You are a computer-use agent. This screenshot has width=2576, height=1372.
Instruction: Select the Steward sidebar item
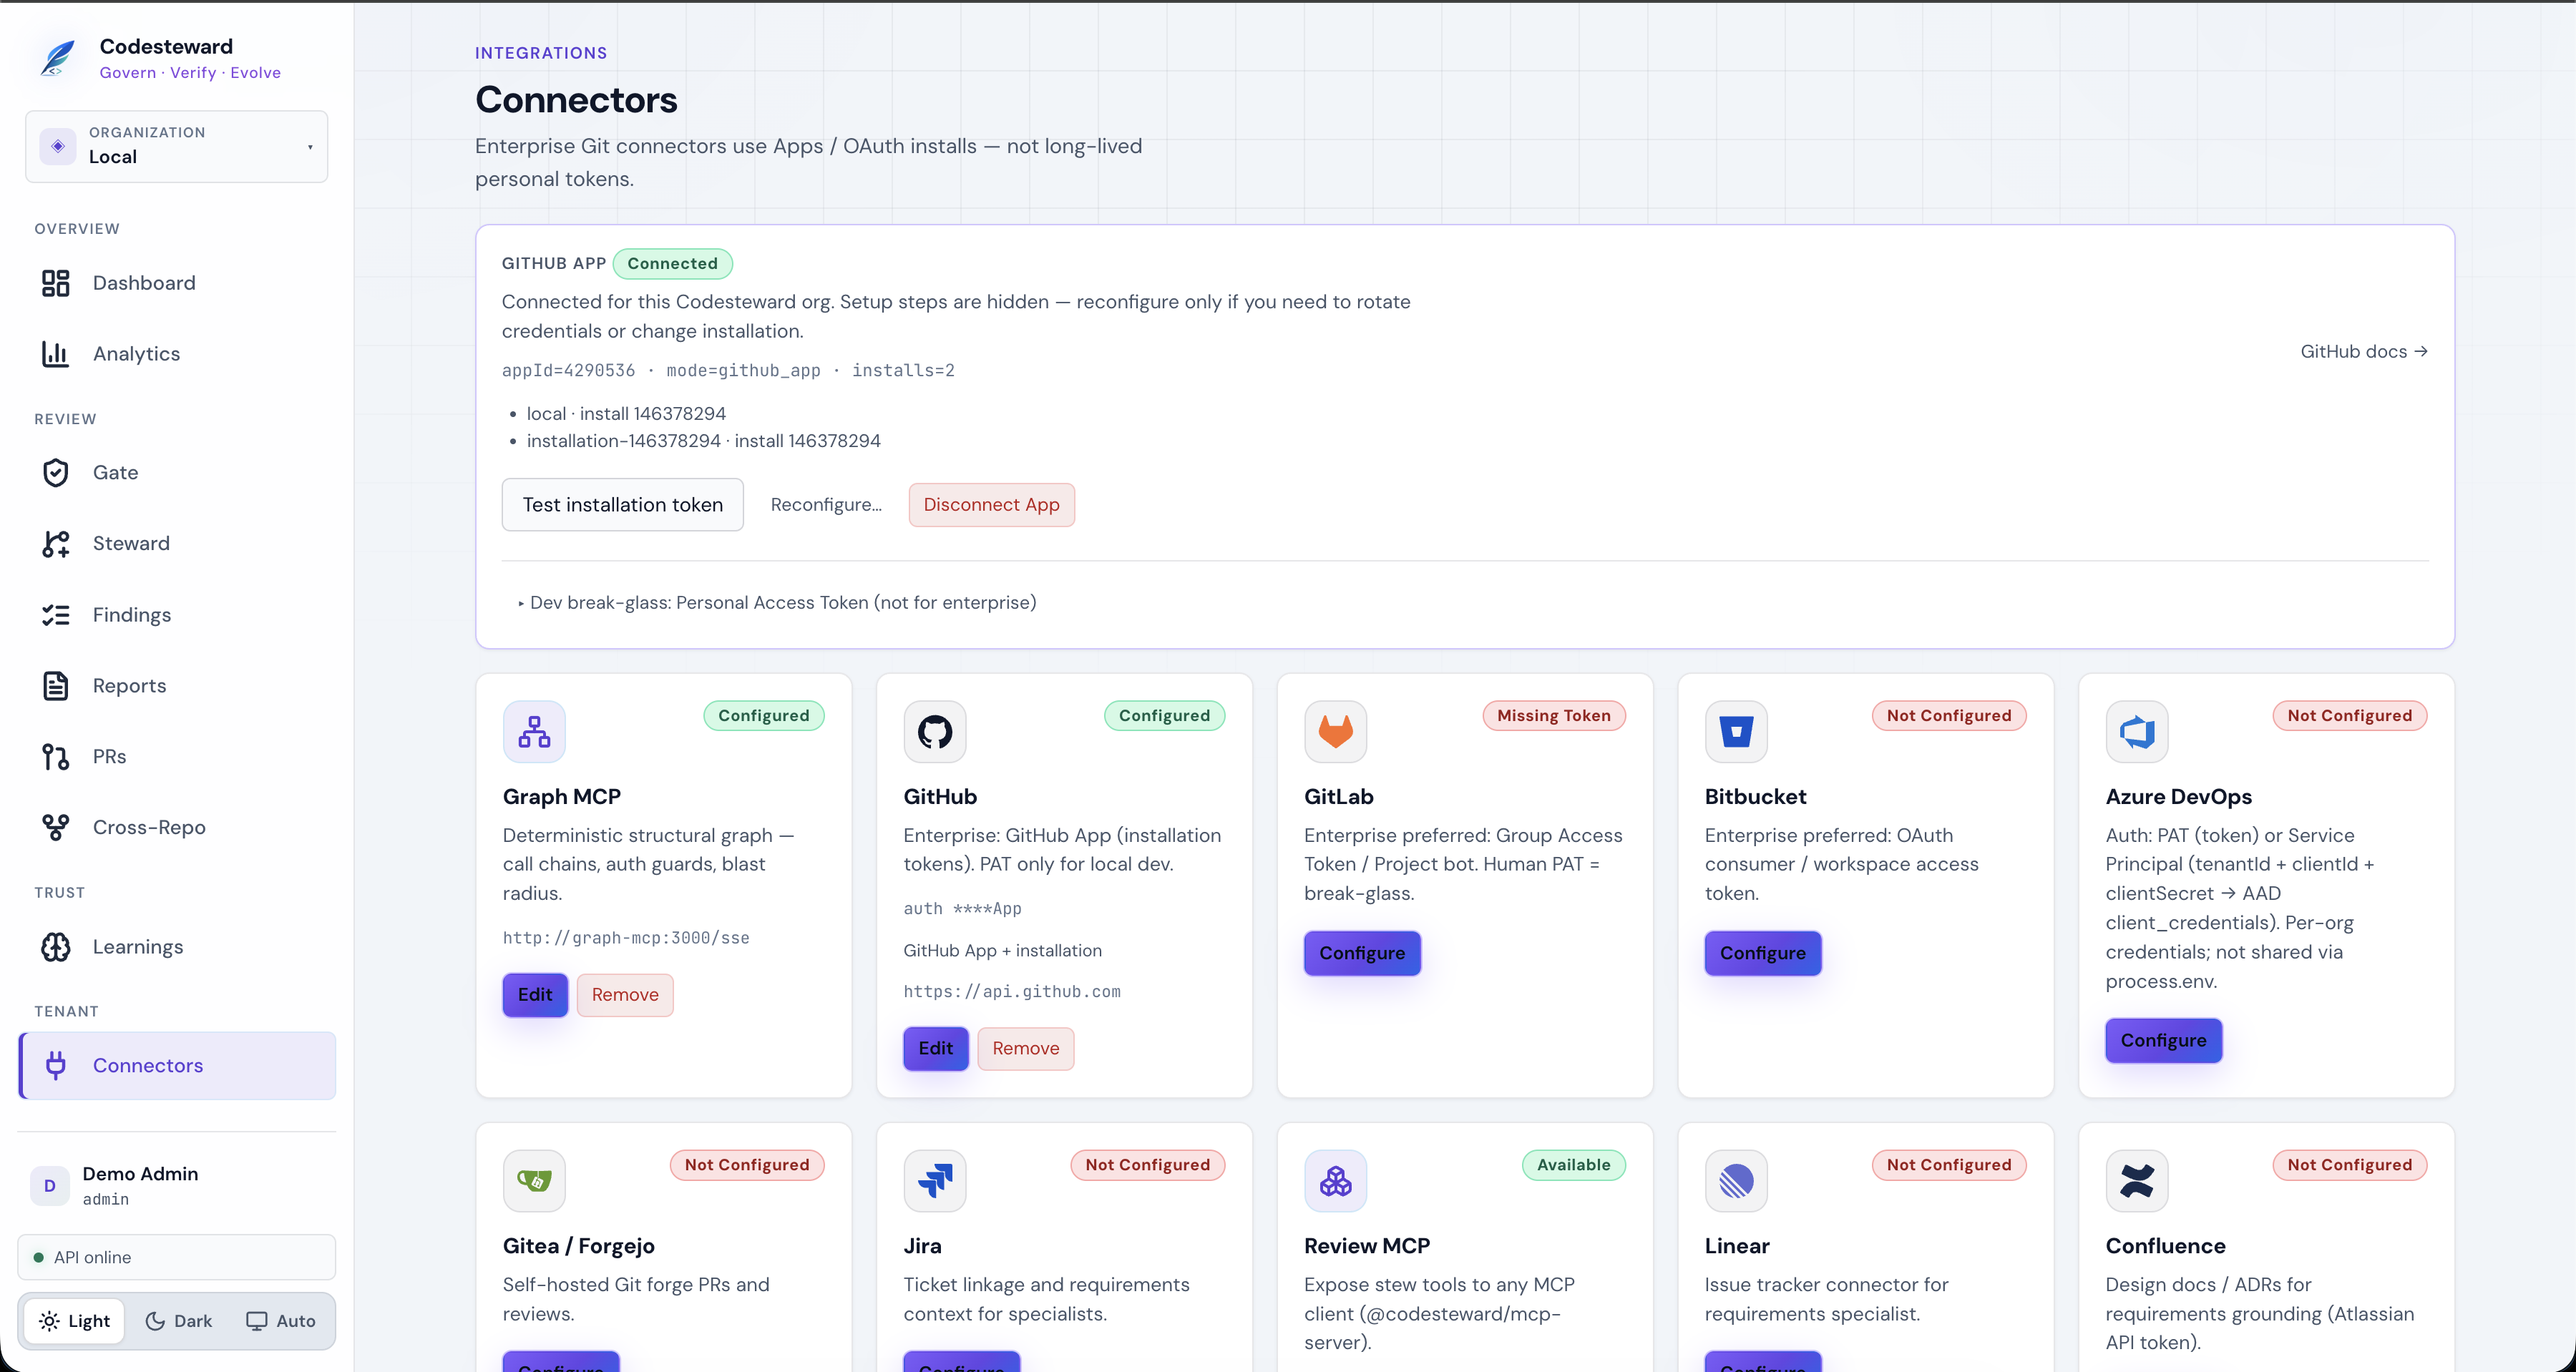tap(176, 544)
